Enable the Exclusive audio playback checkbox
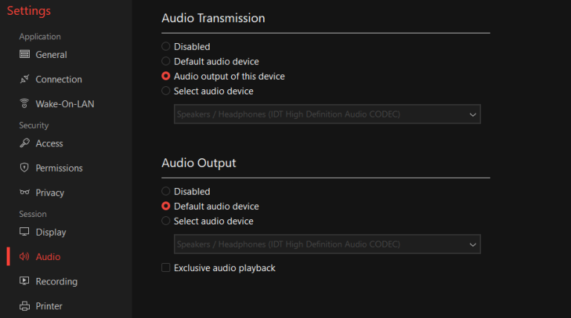 click(x=166, y=267)
